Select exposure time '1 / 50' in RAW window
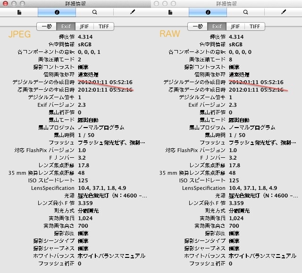This screenshot has width=302, height=273. click(x=237, y=135)
